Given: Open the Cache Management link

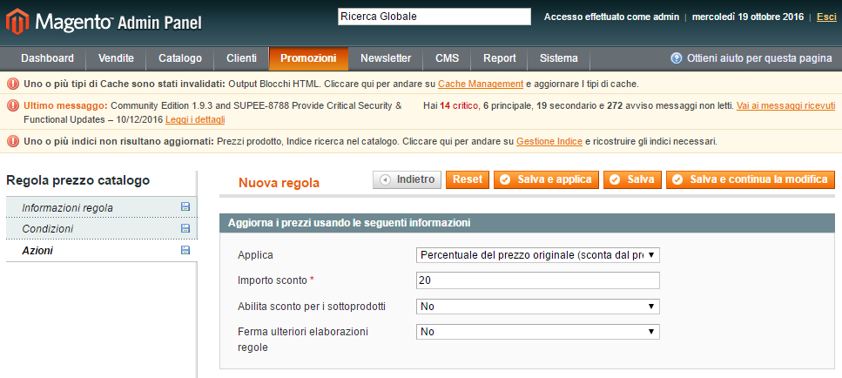Looking at the screenshot, I should 481,84.
